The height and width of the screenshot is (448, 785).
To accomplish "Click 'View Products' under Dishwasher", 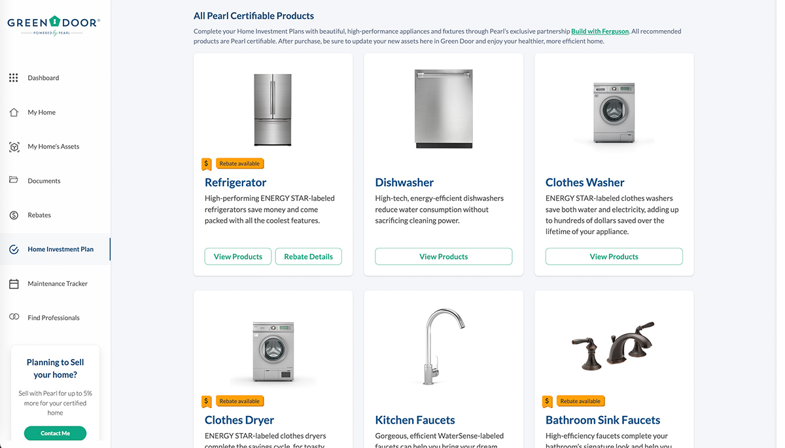I will coord(443,256).
